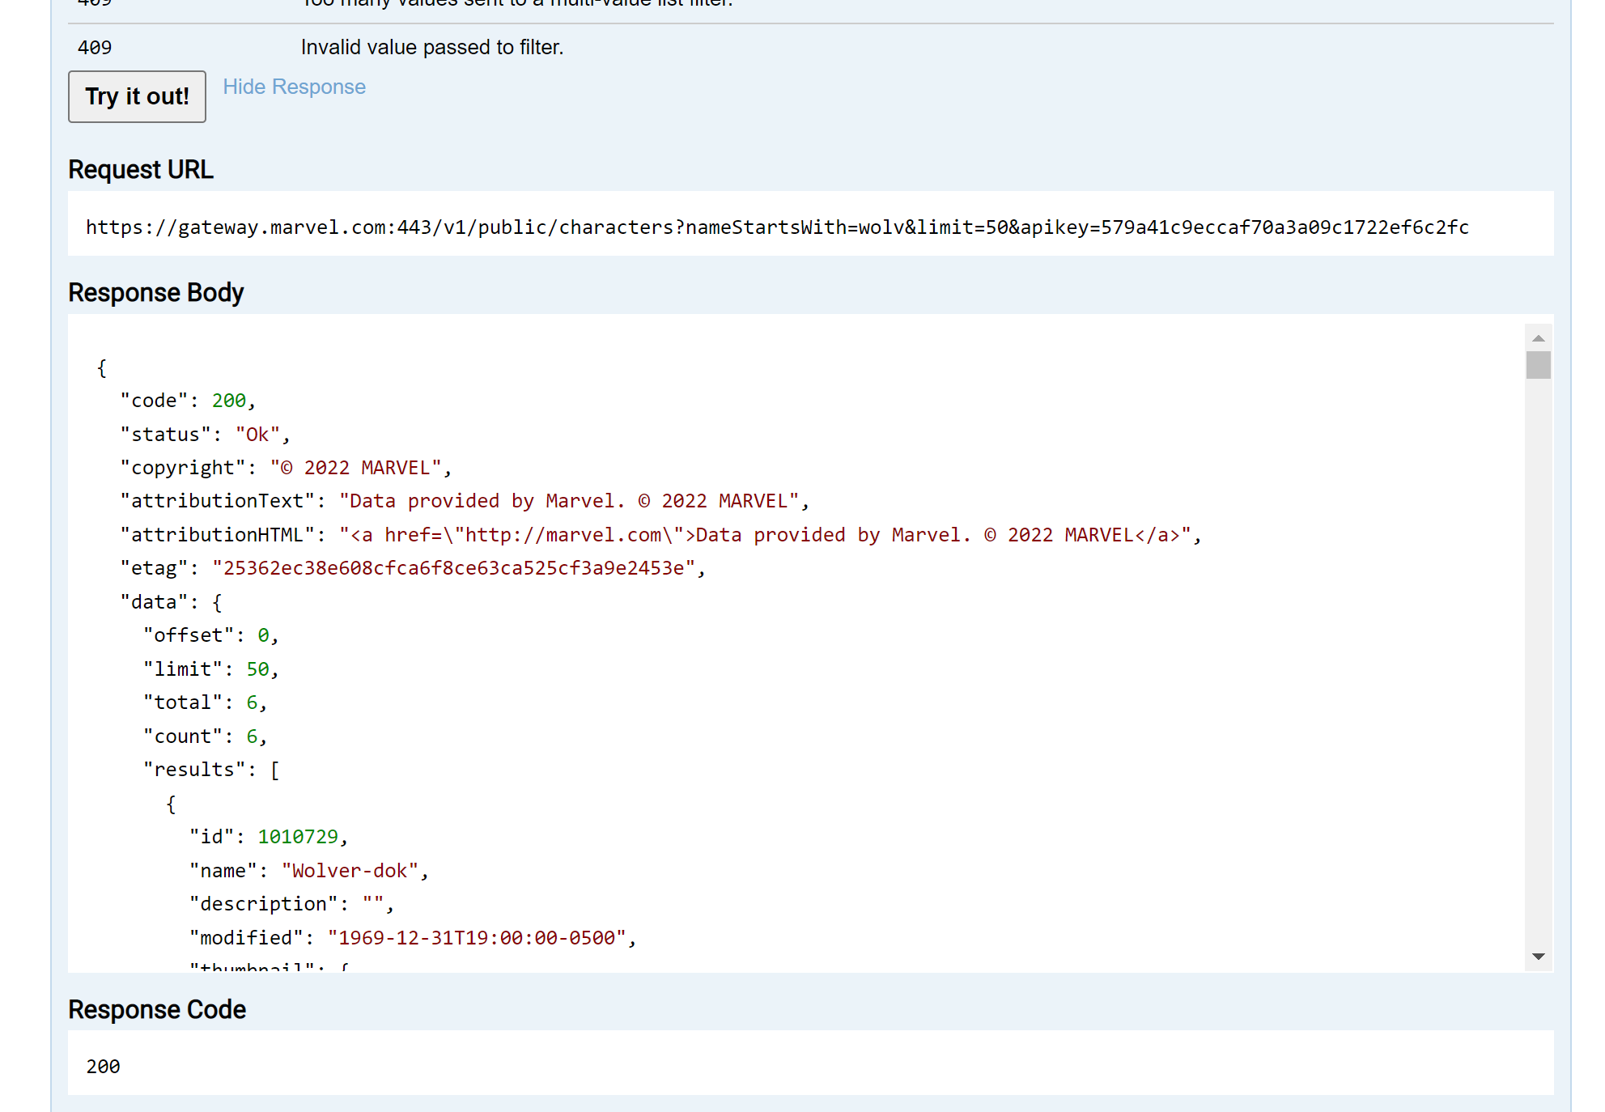
Task: Click the Response Code section heading
Action: [157, 1009]
